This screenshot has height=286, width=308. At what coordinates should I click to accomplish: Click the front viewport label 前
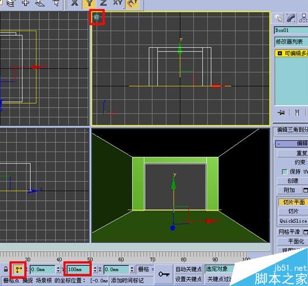coord(96,18)
